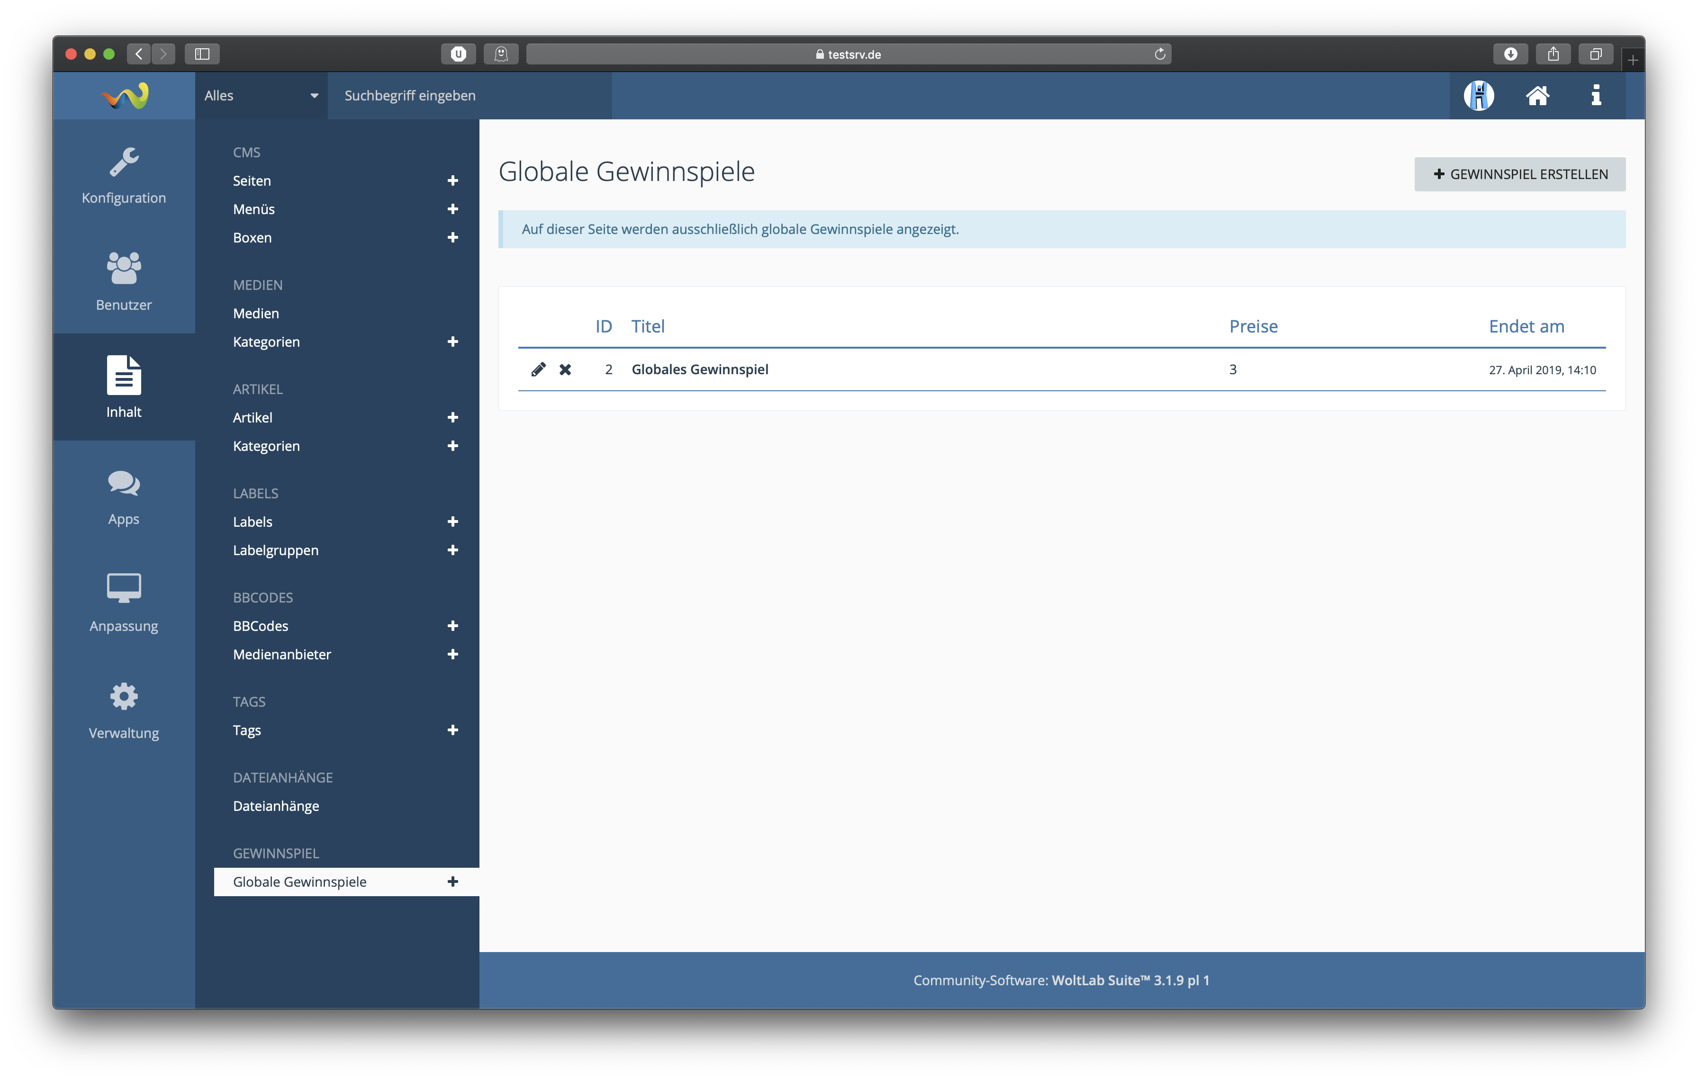This screenshot has height=1079, width=1698.
Task: Click the plus icon next to Seiten
Action: coord(453,181)
